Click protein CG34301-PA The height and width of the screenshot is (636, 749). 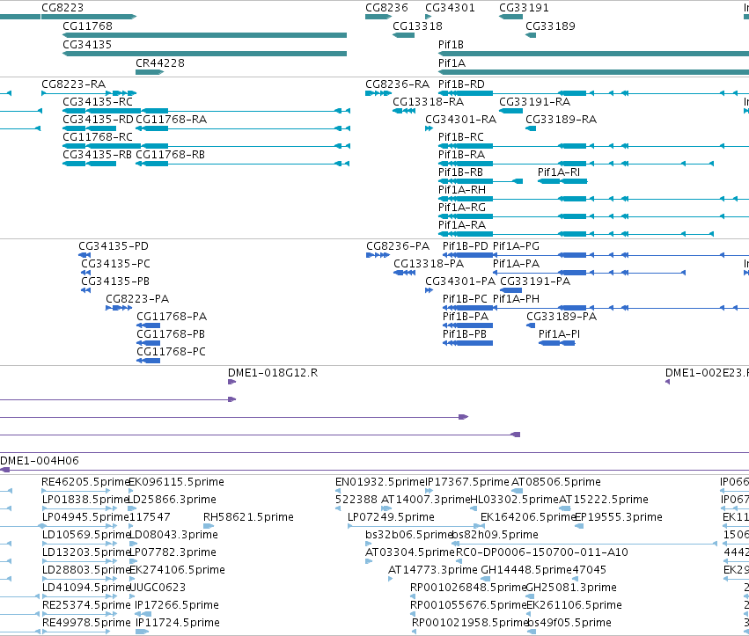460,281
